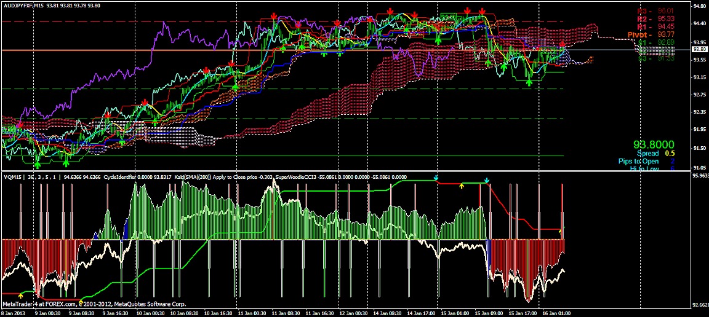709x317 pixels.
Task: Click the VQM15 indicator label
Action: (x=12, y=177)
